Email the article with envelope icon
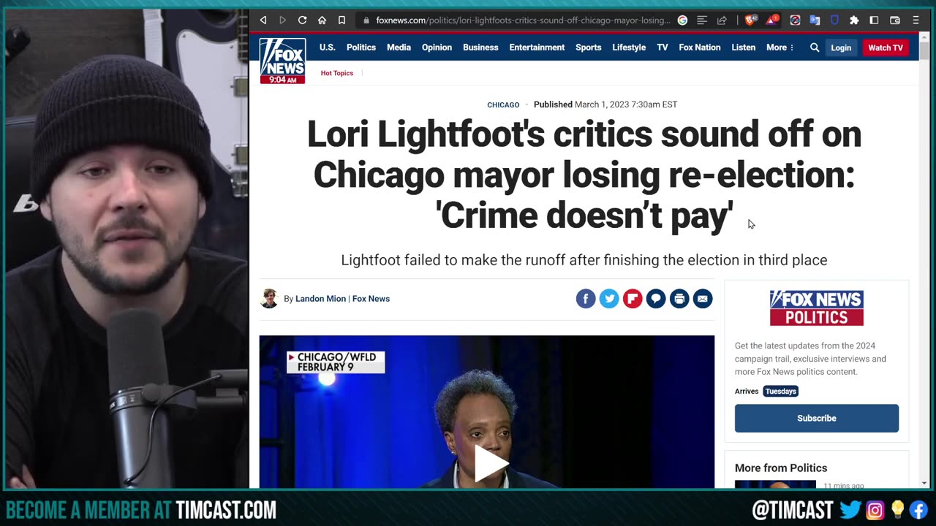This screenshot has width=936, height=526. pos(703,299)
